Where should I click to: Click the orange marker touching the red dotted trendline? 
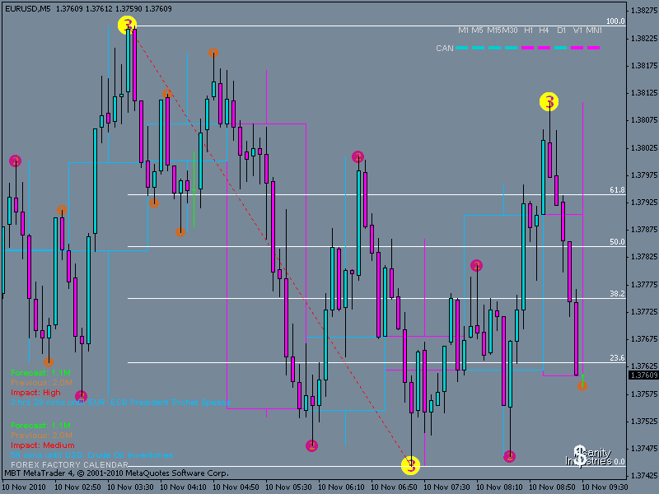167,94
